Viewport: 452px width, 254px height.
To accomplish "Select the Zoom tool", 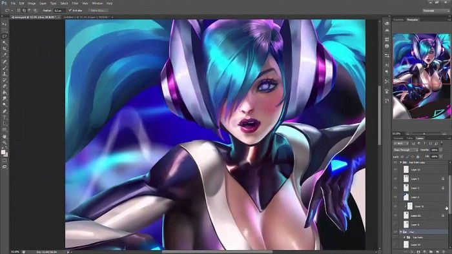I will point(5,142).
